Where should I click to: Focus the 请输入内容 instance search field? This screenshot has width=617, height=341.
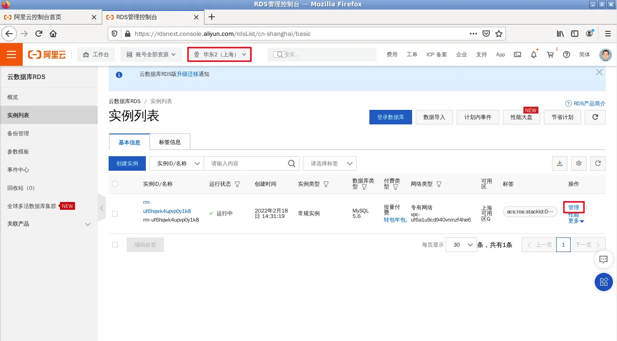point(245,163)
